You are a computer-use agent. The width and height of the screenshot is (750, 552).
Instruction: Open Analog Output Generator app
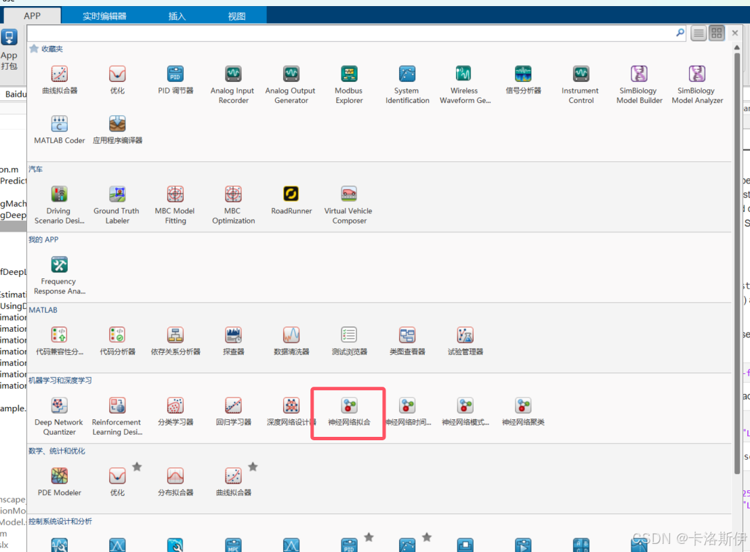click(291, 85)
